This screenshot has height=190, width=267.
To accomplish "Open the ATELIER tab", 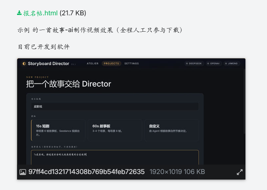I will pyautogui.click(x=92, y=63).
